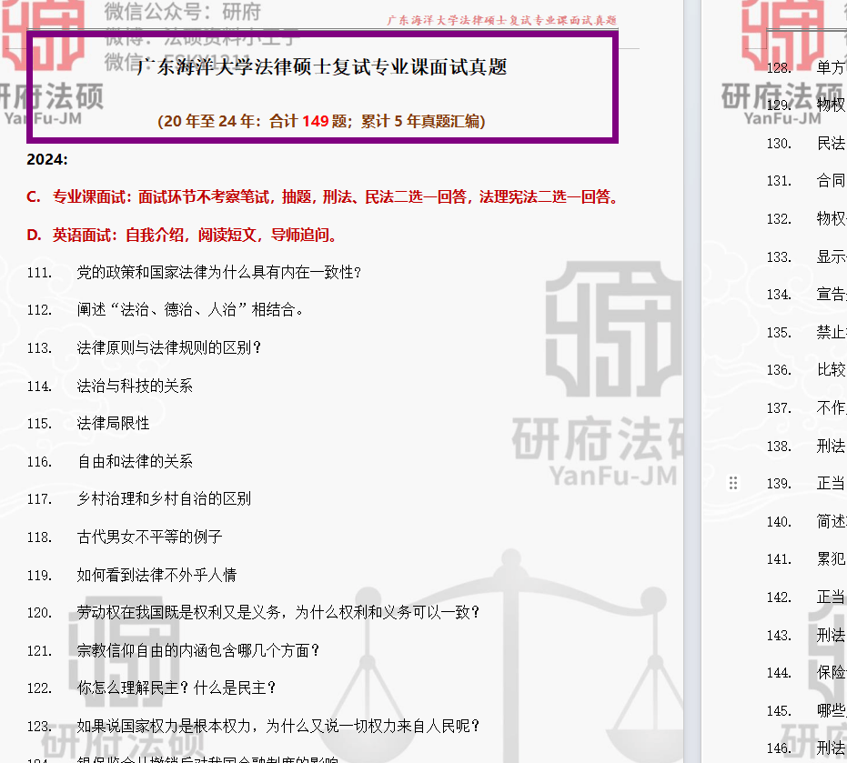Click question 119 如何看到法律不外乎人情
Viewport: 847px width, 763px height.
[x=132, y=575]
